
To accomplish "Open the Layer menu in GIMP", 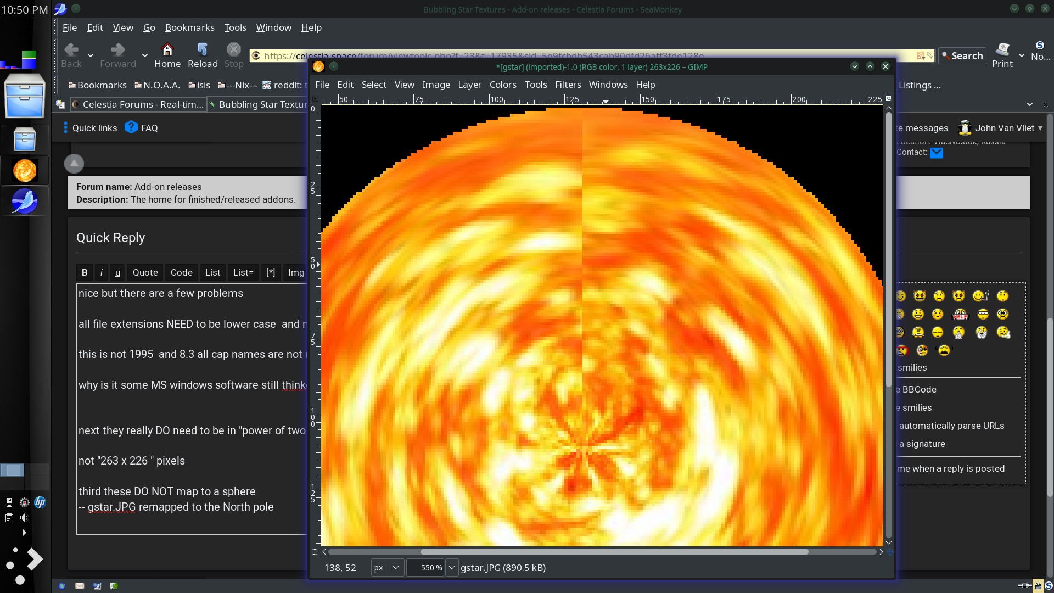I will 469,85.
